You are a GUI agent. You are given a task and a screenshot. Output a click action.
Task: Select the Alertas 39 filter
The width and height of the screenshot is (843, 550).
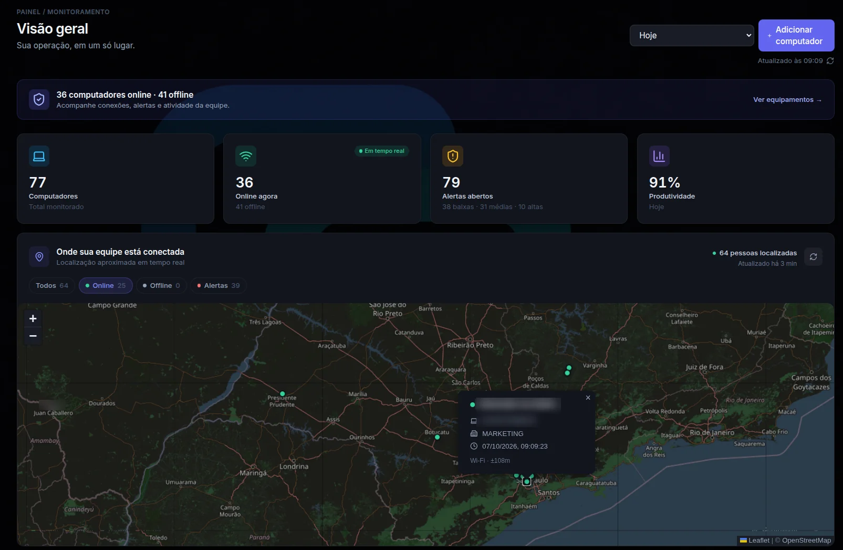(218, 285)
